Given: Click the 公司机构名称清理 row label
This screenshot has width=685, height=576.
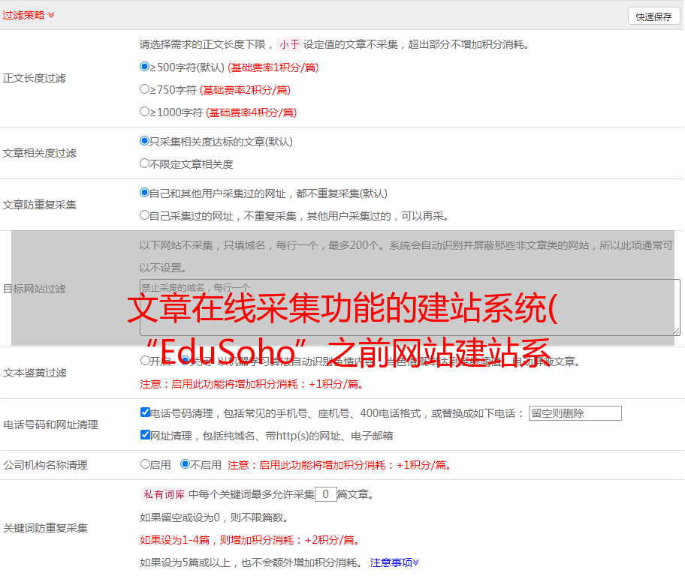Looking at the screenshot, I should [x=45, y=465].
